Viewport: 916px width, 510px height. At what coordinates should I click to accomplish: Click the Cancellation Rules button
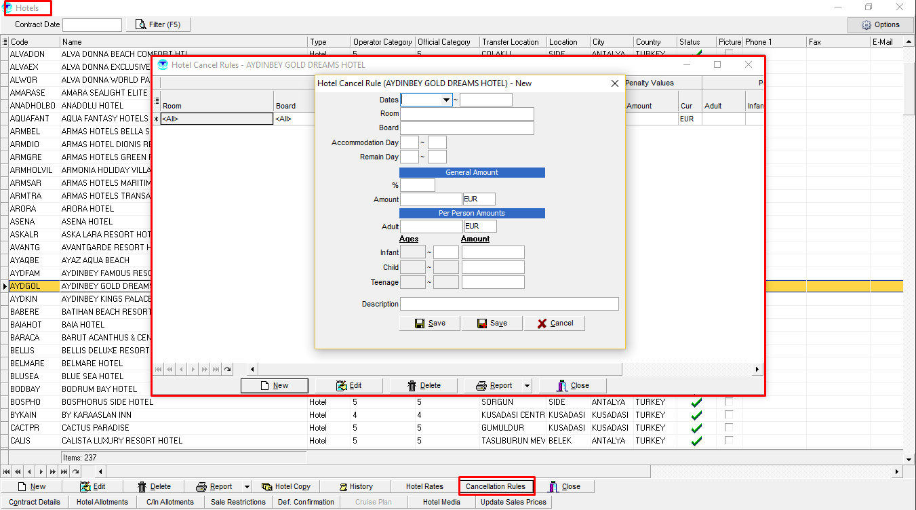pos(496,486)
